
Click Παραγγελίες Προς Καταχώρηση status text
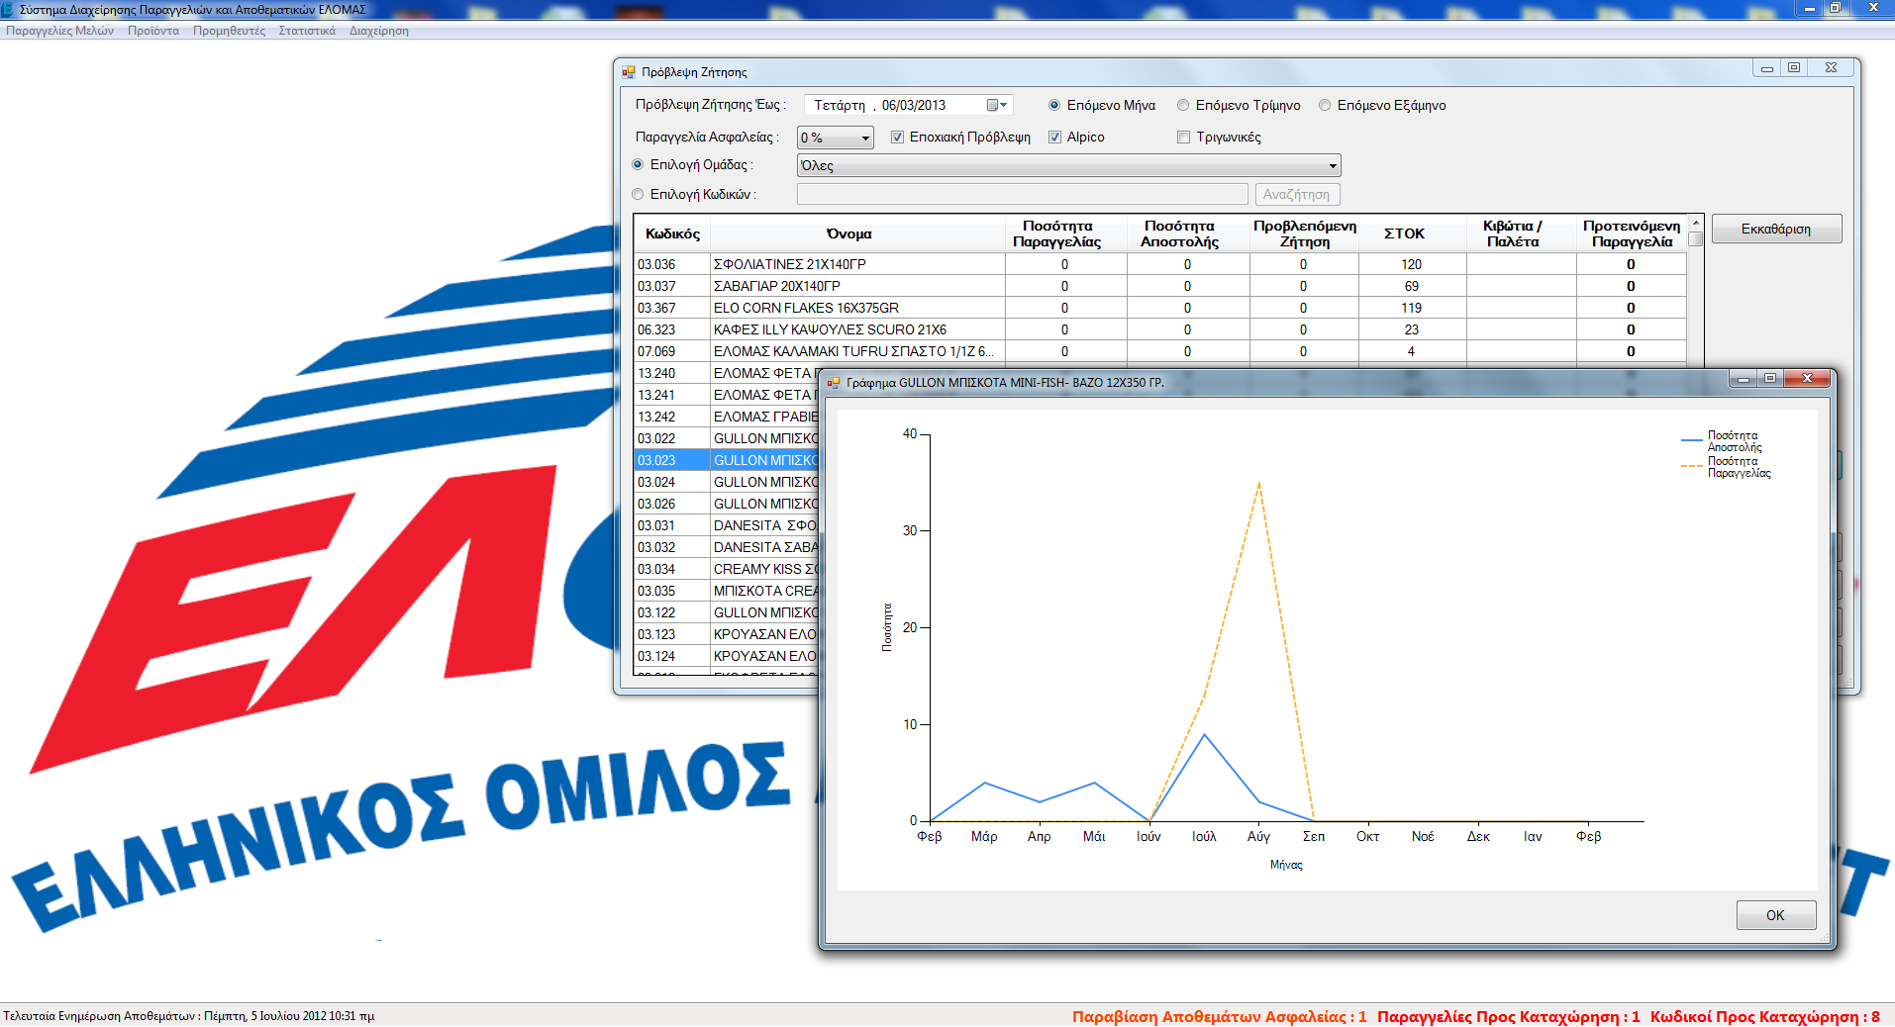pyautogui.click(x=1508, y=1016)
